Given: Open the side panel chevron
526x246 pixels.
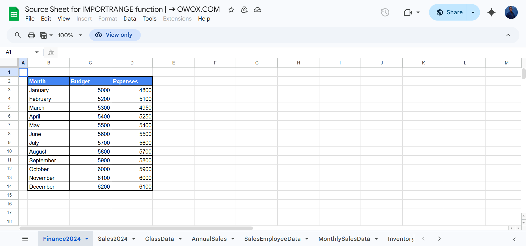Looking at the screenshot, I should [x=514, y=239].
